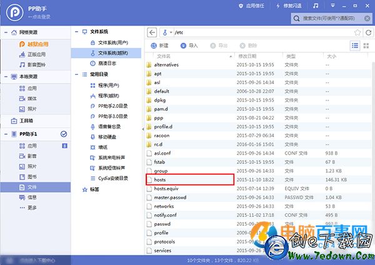Click the 导入 import button
The height and width of the screenshot is (265, 375).
pos(189,46)
